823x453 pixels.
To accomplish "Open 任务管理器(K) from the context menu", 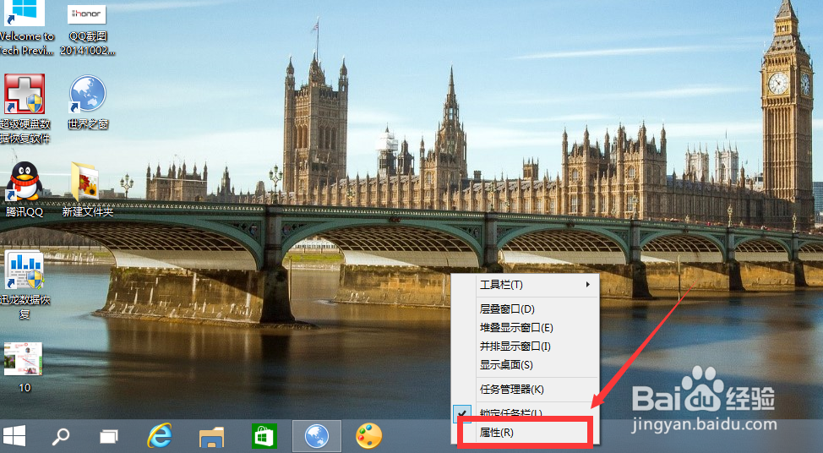I will pos(525,389).
